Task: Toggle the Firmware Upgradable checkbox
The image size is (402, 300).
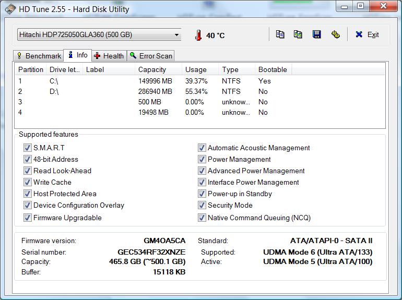Action: pos(28,218)
